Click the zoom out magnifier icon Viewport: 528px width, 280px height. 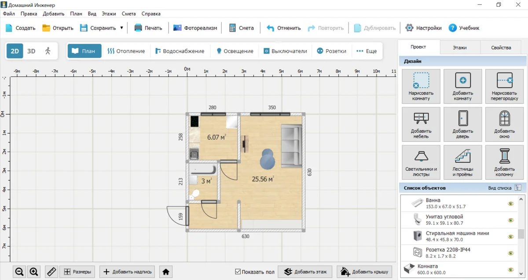pos(19,272)
